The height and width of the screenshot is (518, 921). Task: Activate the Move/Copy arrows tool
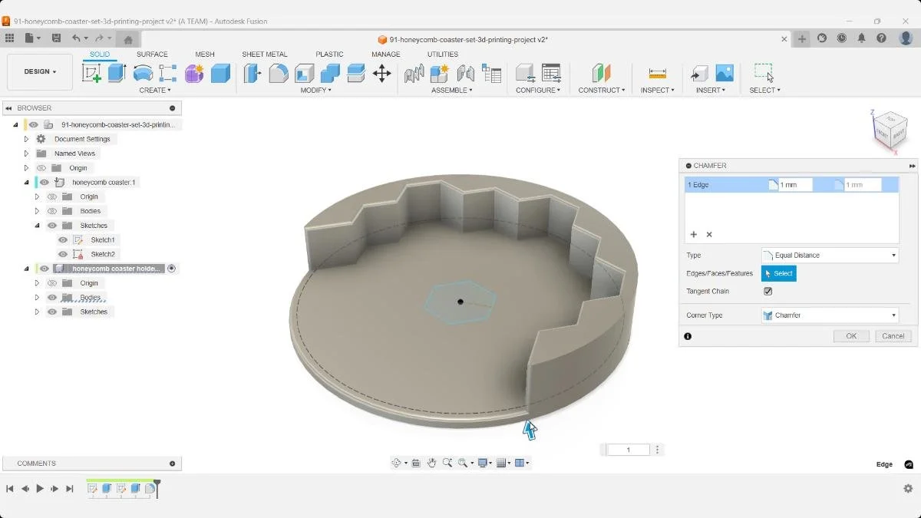[381, 74]
